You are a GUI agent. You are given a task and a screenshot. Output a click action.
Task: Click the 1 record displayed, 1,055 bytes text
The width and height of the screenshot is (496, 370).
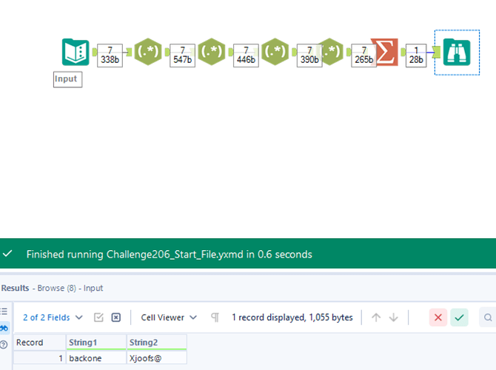292,317
